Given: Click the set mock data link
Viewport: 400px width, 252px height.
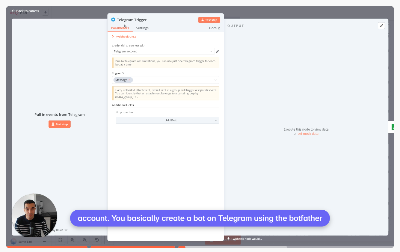Looking at the screenshot, I should point(308,134).
